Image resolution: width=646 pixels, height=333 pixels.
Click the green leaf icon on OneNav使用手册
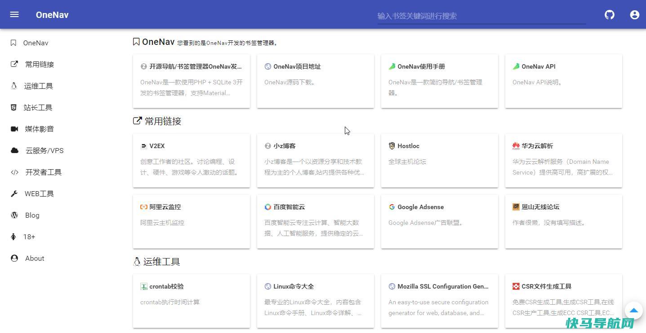[392, 66]
